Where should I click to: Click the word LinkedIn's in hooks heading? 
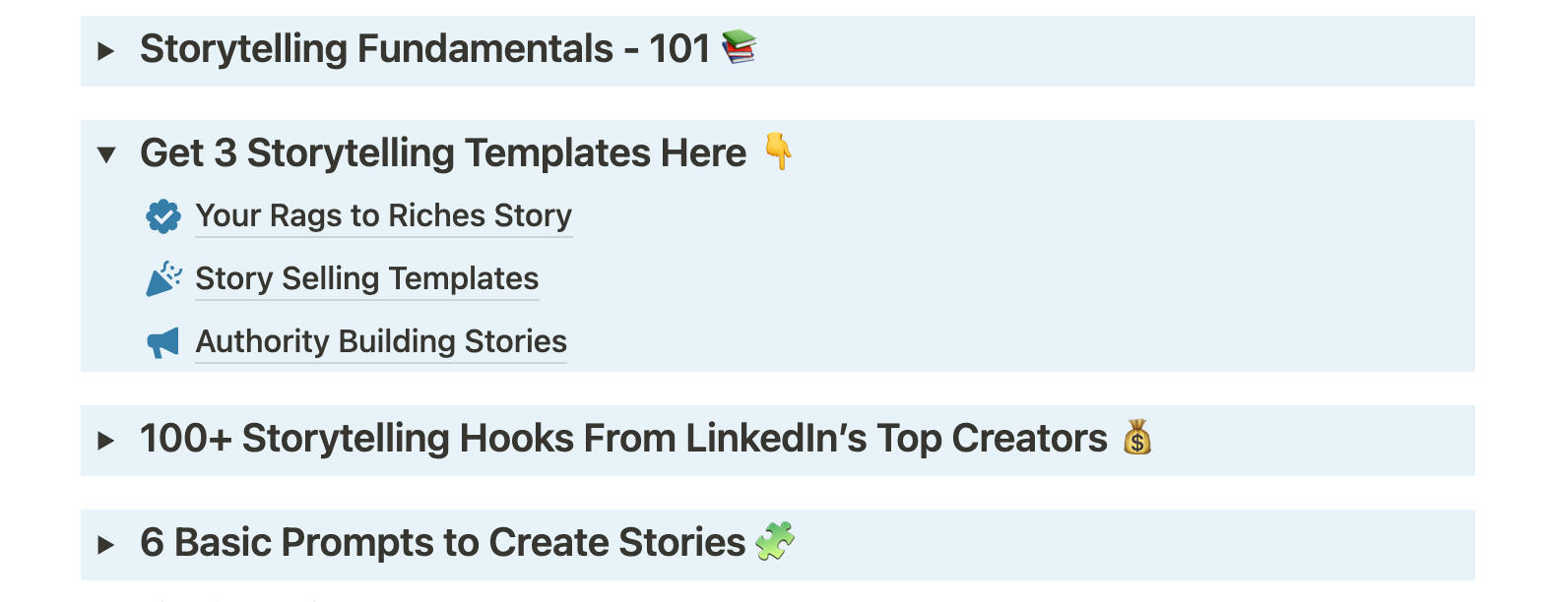pos(776,439)
